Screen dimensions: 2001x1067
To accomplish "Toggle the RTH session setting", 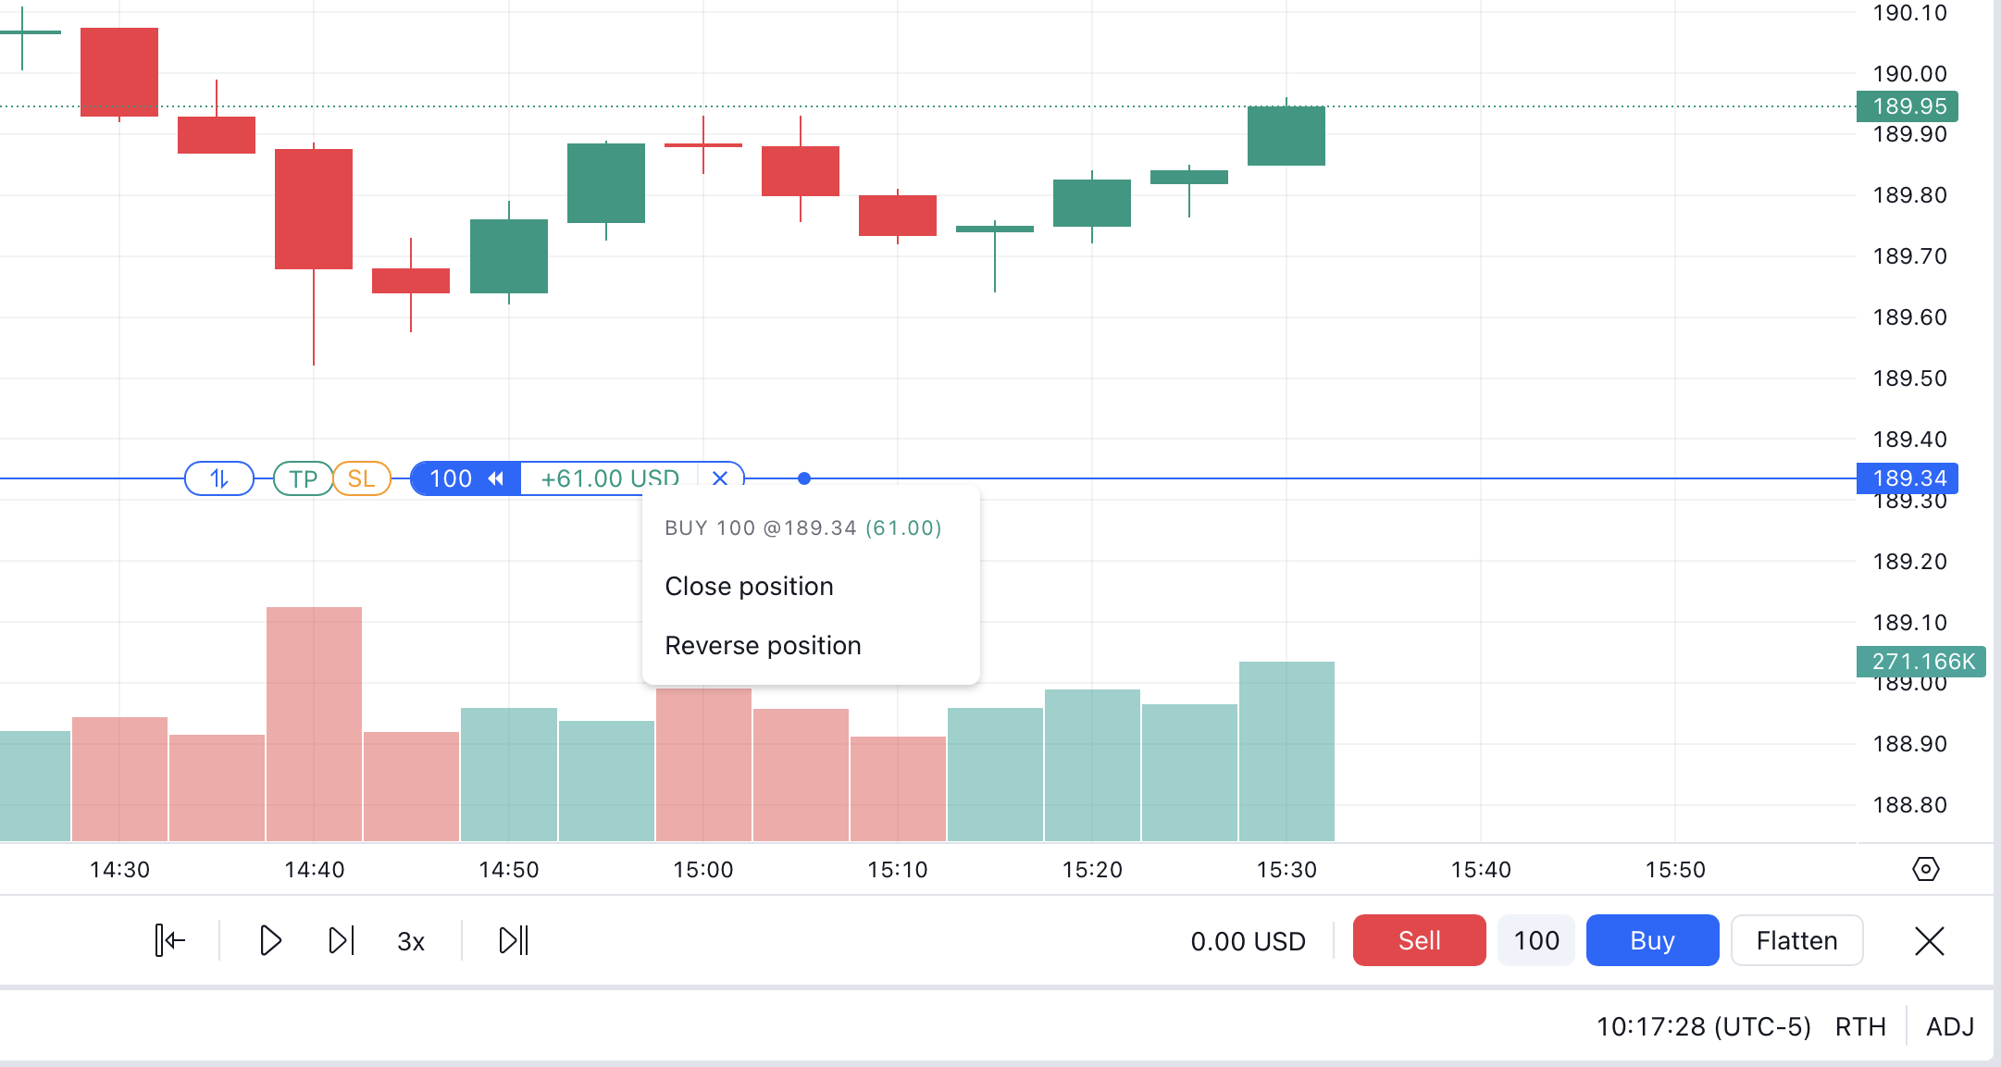I will [1859, 1026].
